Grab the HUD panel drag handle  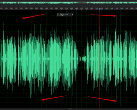pos(58,15)
